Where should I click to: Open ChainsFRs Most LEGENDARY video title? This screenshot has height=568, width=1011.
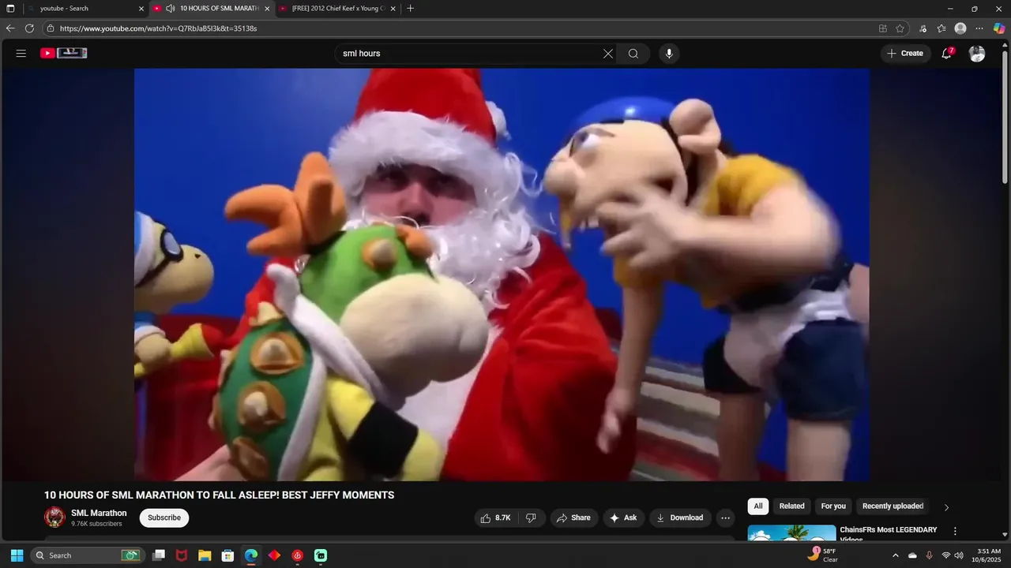[x=889, y=534]
